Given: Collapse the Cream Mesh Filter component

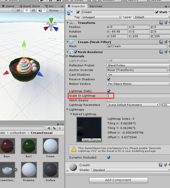Looking at the screenshot, I should (68, 42).
